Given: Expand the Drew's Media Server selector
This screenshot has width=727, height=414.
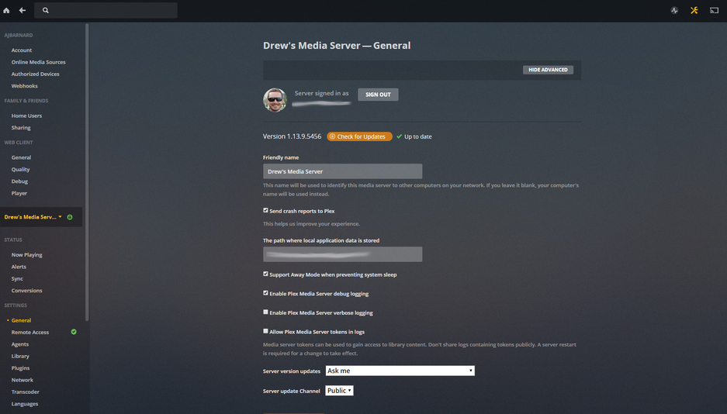Looking at the screenshot, I should pyautogui.click(x=33, y=217).
